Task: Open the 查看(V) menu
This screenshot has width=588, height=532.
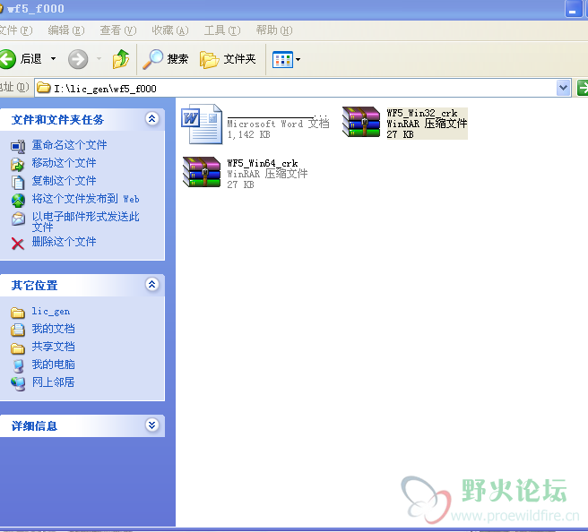Action: point(117,30)
